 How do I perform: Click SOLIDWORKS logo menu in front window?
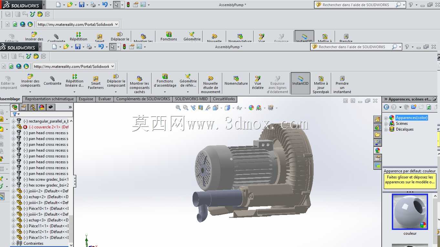[19, 47]
